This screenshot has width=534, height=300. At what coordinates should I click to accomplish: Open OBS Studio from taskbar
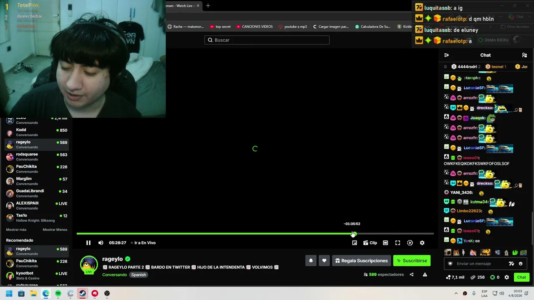(x=107, y=293)
